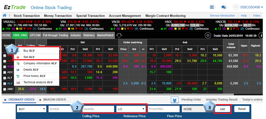Check the box next to ALT
This screenshot has height=119, width=266.
(5, 78)
